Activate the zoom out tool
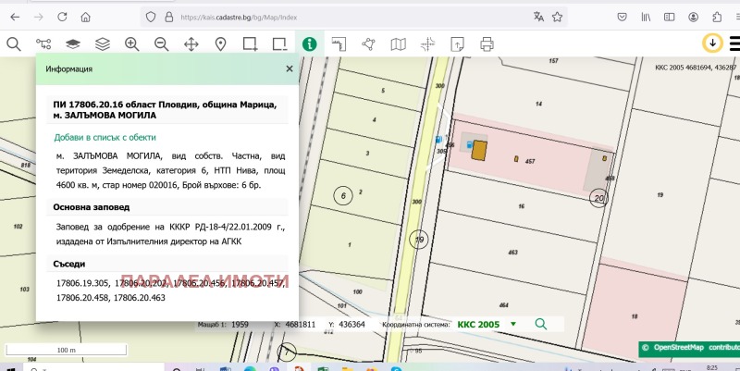 tap(161, 44)
